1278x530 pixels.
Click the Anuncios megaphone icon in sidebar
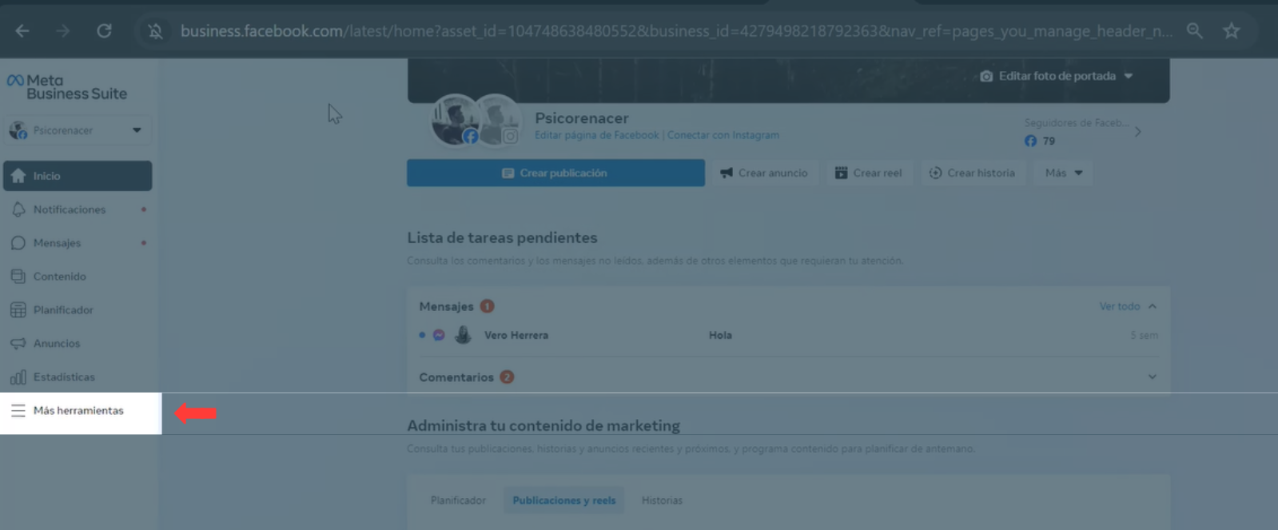click(x=18, y=344)
